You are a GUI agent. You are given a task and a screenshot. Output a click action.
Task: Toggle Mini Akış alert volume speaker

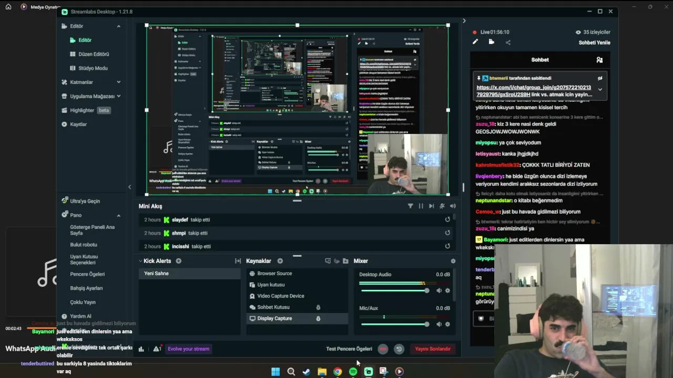453,206
